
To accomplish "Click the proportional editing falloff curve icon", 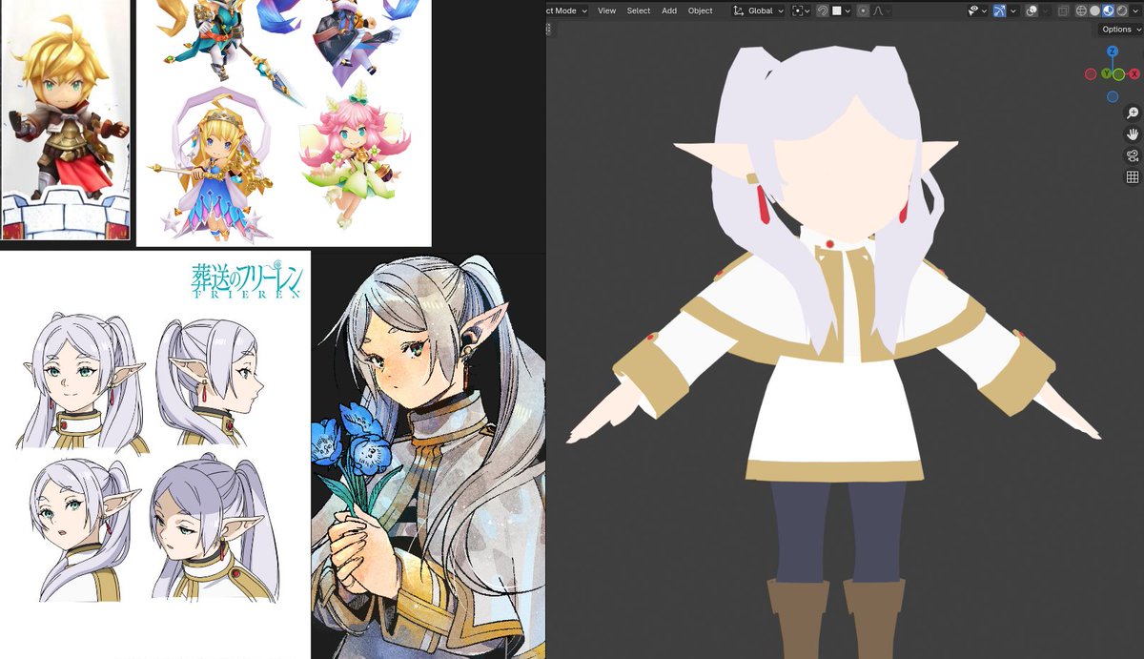I will pos(877,10).
